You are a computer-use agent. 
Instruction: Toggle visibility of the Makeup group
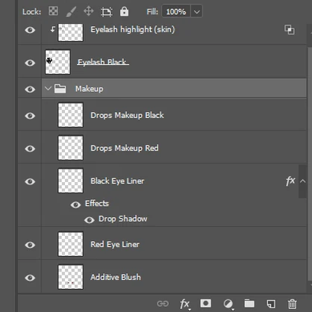(30, 89)
